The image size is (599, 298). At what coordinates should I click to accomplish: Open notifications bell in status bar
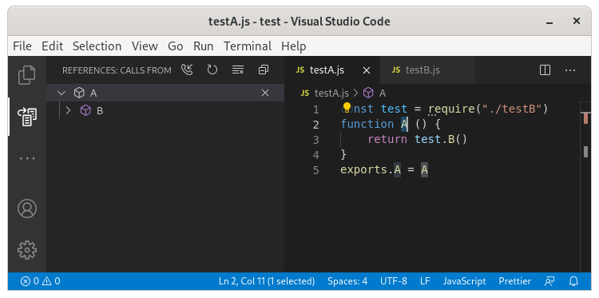[573, 281]
